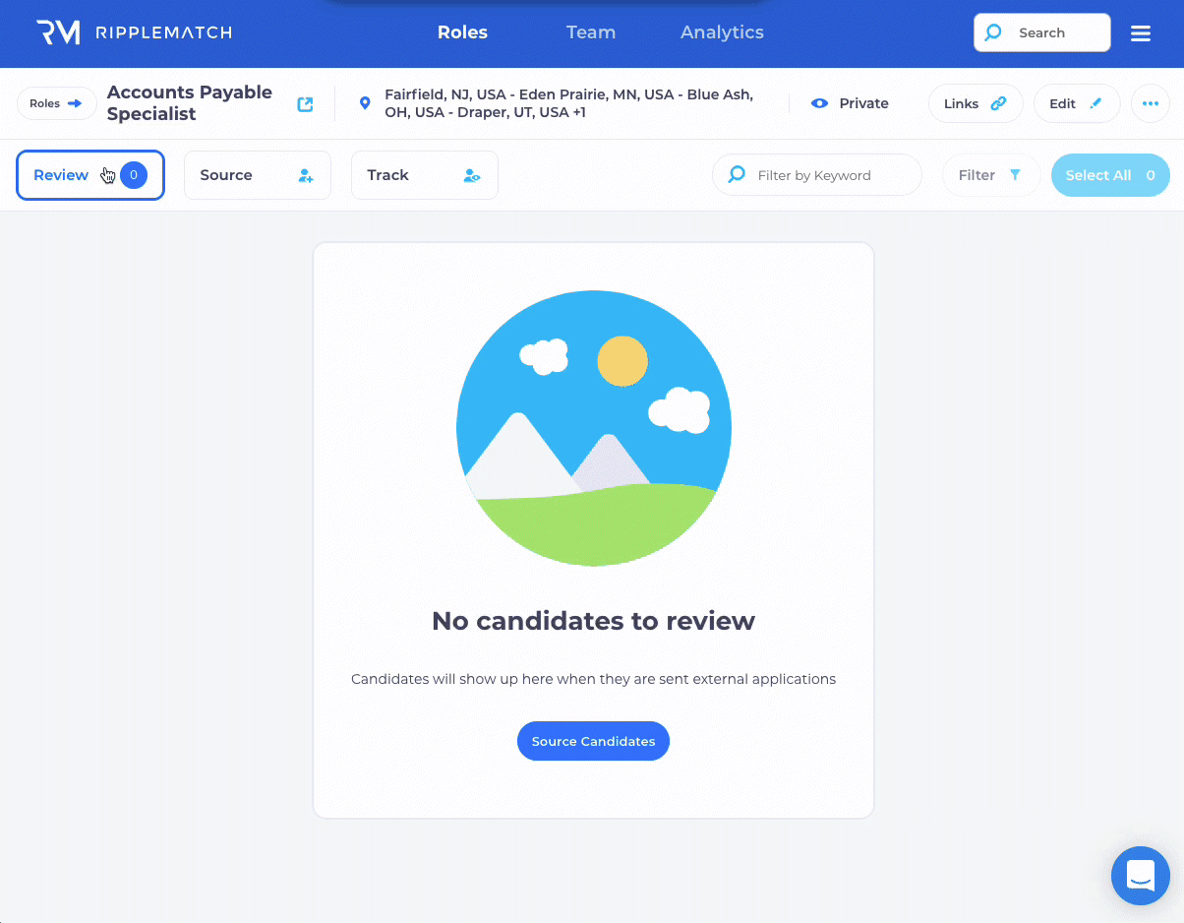The image size is (1184, 923).
Task: Open the chat support bubble
Action: pyautogui.click(x=1140, y=875)
